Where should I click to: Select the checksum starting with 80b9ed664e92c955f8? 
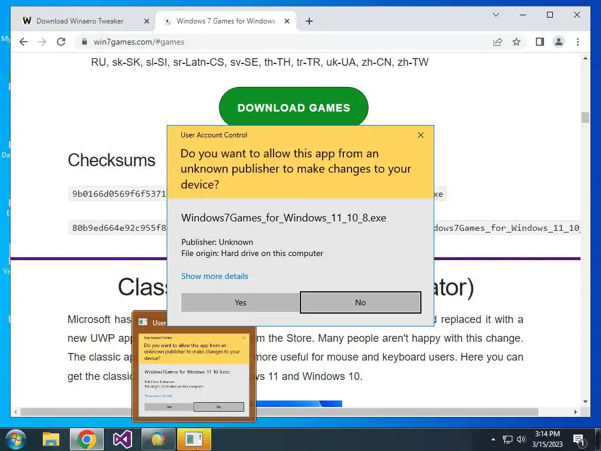[x=119, y=228]
